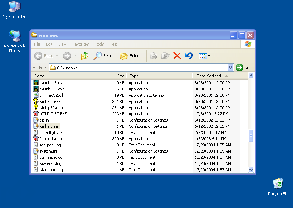Select the wiadebug.log file icon

(36, 169)
